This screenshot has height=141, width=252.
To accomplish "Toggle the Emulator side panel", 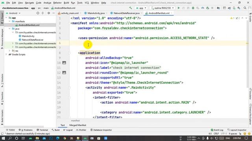I will [250, 94].
